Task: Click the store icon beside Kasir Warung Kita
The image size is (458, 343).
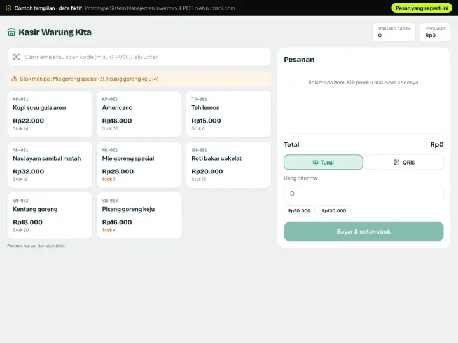Action: click(11, 32)
